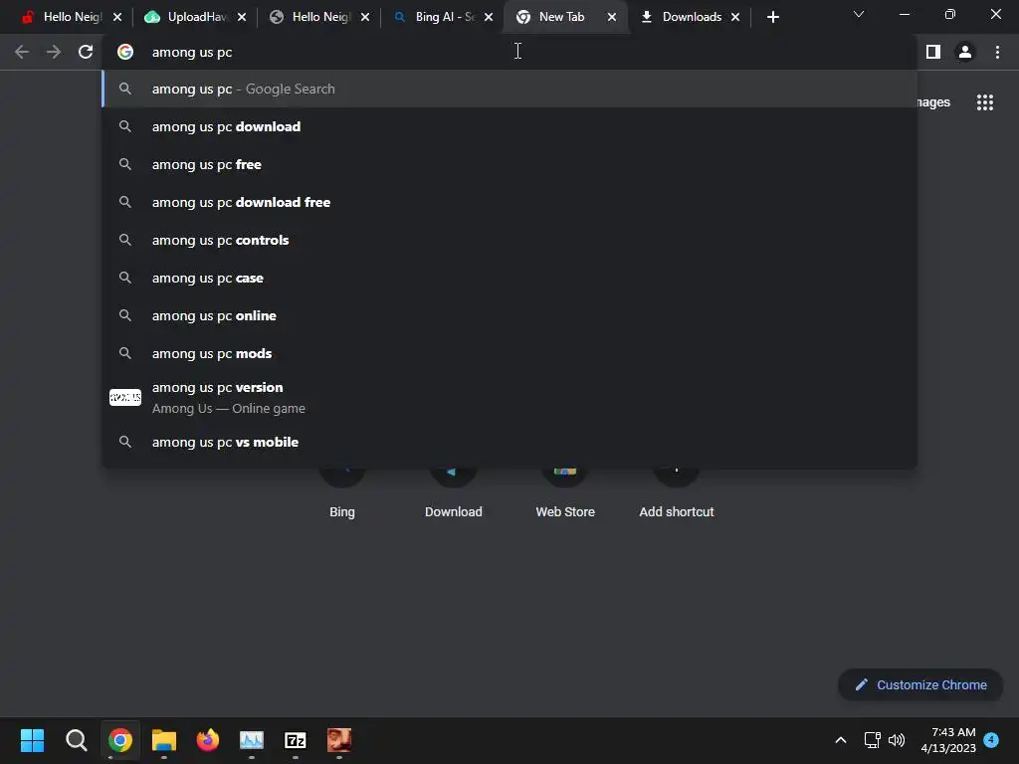Open the 7-Zip taskbar icon

point(295,740)
